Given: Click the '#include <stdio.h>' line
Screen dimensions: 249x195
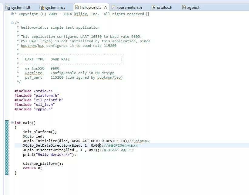Looking at the screenshot, I should coord(33,91).
